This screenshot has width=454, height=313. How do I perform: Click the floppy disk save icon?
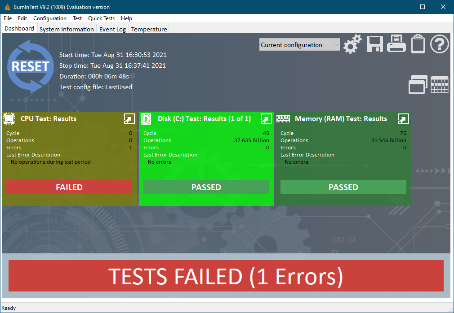[374, 44]
